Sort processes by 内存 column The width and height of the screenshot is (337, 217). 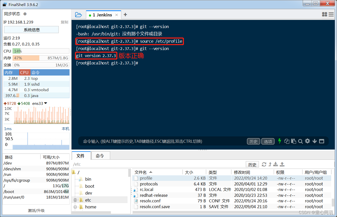(x=11, y=73)
